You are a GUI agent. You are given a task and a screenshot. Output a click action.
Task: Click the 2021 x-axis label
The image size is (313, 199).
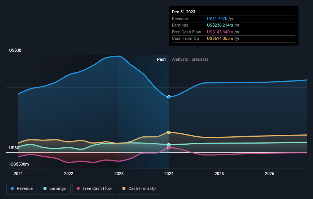18,174
